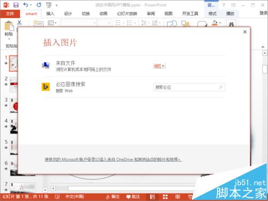Switch to the 切换 ribbon tab
The height and width of the screenshot is (201, 268).
click(86, 13)
